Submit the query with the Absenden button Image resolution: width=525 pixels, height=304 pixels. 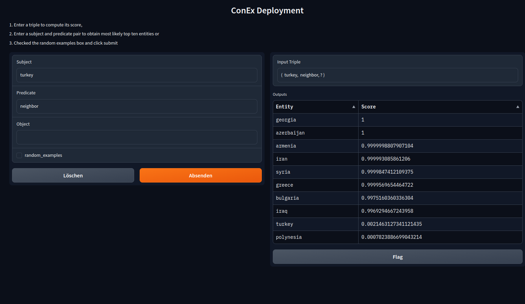(201, 175)
